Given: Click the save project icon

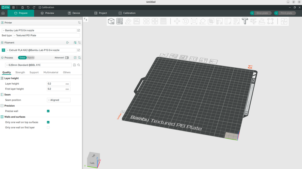Looking at the screenshot, I should [x=22, y=7].
